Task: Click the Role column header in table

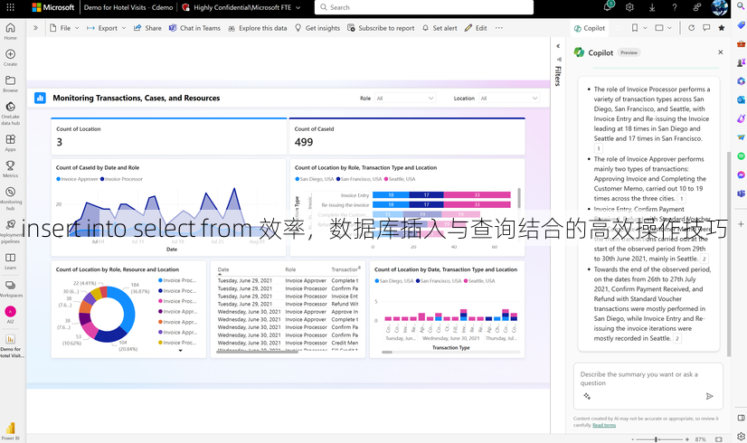Action: tap(290, 269)
